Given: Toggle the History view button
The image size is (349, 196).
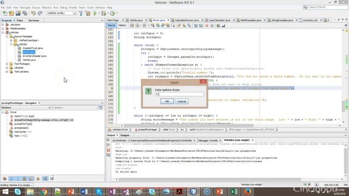Looking at the screenshot, I should [122, 26].
